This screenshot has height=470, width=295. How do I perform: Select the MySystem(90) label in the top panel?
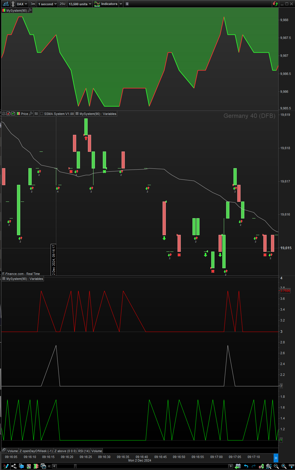point(17,11)
